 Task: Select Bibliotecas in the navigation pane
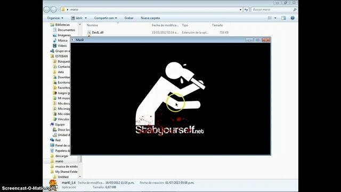(x=62, y=25)
